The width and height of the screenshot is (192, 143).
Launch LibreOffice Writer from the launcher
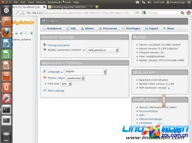tap(6, 44)
